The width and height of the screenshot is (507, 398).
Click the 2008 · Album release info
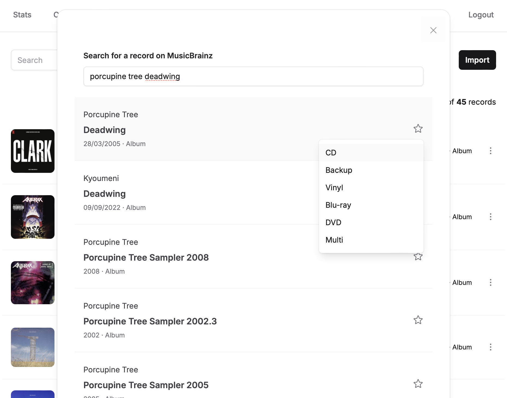pyautogui.click(x=104, y=271)
